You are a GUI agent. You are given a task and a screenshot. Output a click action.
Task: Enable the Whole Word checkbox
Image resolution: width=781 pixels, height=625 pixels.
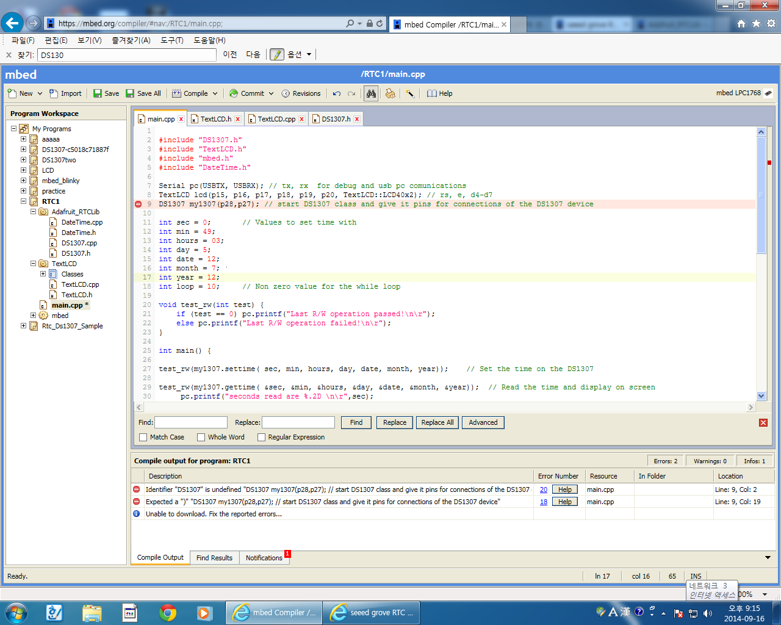click(x=201, y=437)
